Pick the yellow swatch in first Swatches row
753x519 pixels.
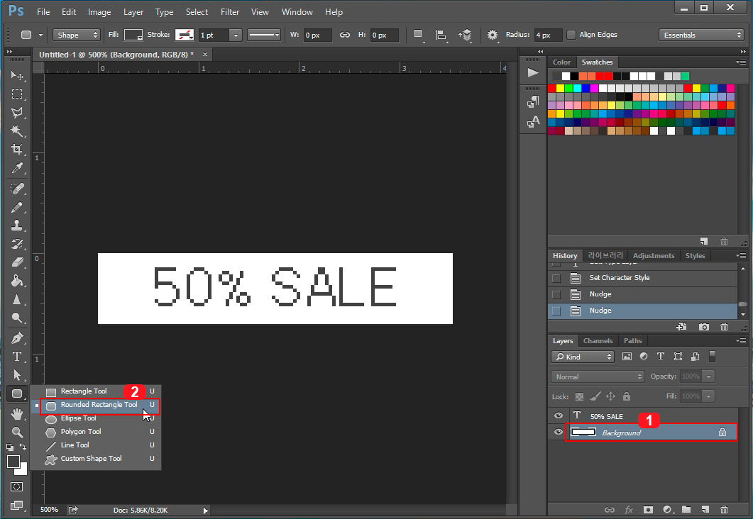point(561,88)
